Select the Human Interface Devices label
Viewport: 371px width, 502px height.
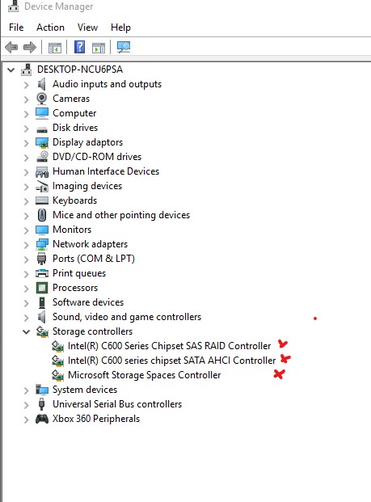(106, 171)
